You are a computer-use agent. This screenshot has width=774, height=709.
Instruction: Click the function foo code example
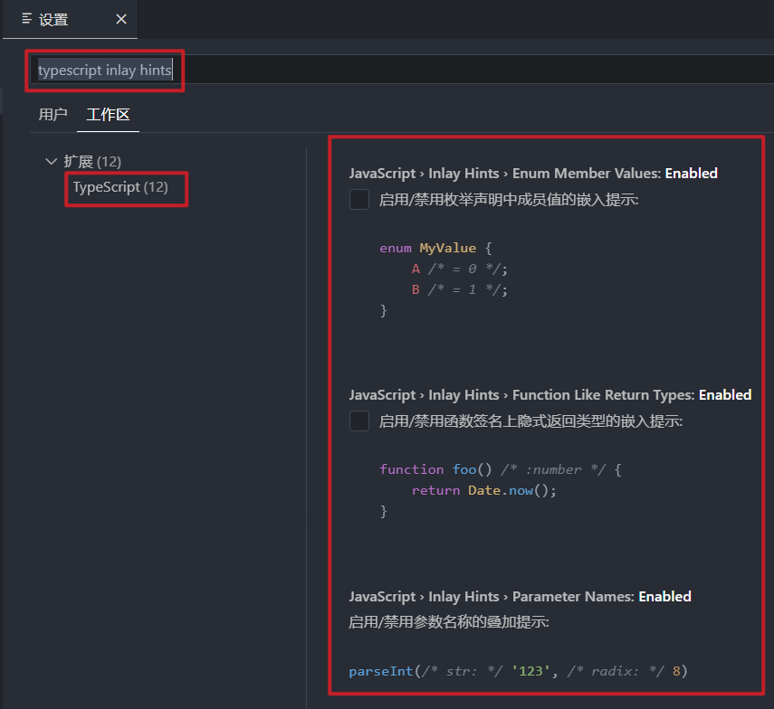pyautogui.click(x=500, y=490)
